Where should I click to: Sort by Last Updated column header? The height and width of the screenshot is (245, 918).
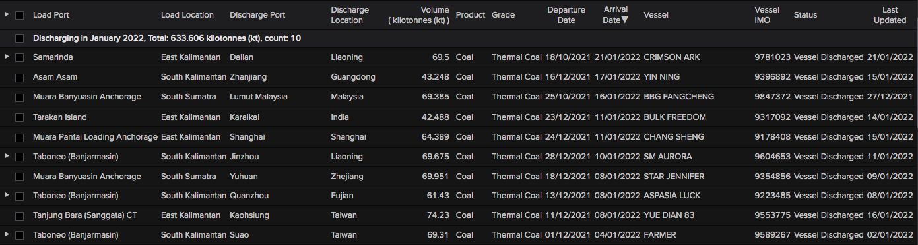[890, 15]
